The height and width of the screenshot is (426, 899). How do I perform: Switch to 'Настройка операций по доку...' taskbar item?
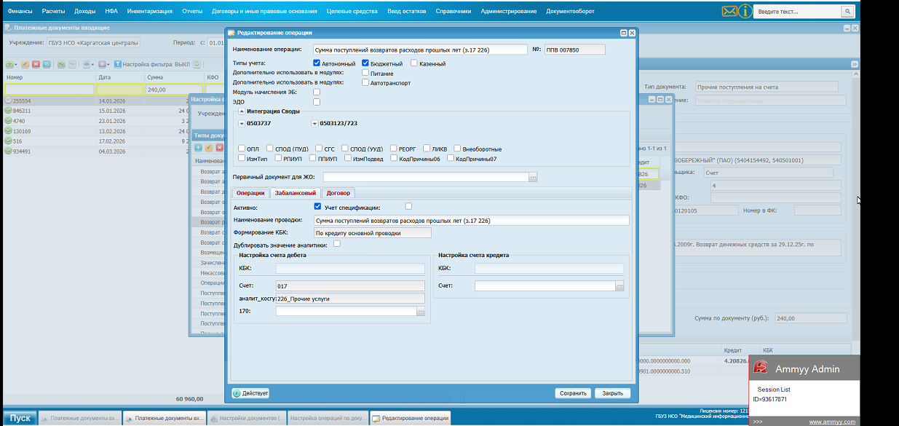click(x=327, y=419)
